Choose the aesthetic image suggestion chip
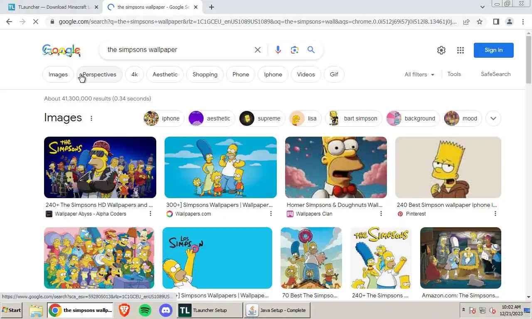 point(212,118)
